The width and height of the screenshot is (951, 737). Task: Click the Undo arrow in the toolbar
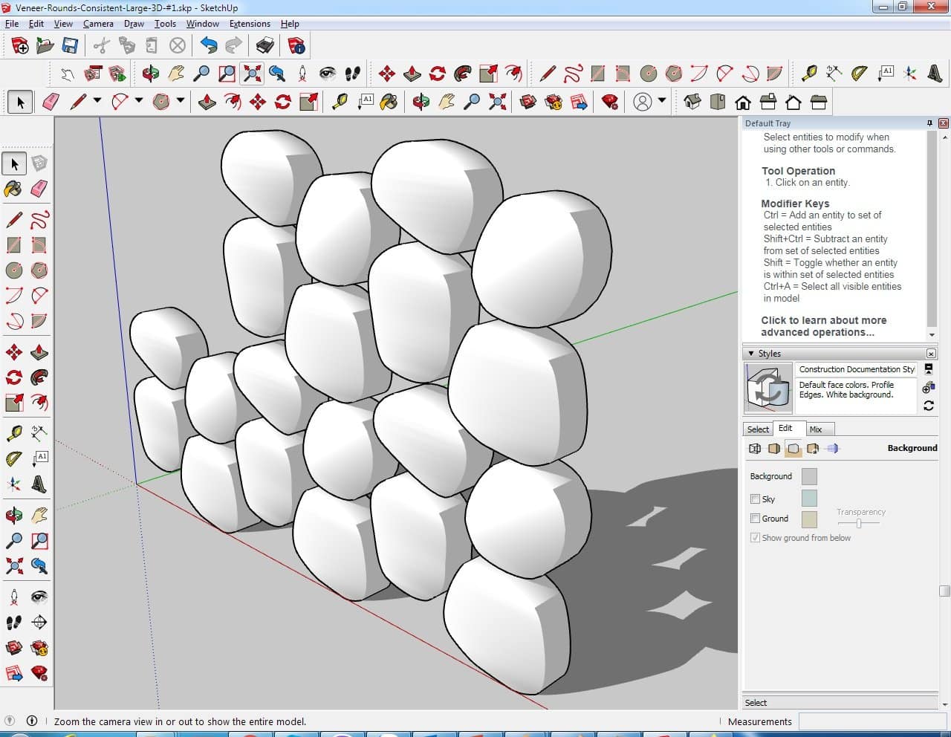pyautogui.click(x=209, y=46)
